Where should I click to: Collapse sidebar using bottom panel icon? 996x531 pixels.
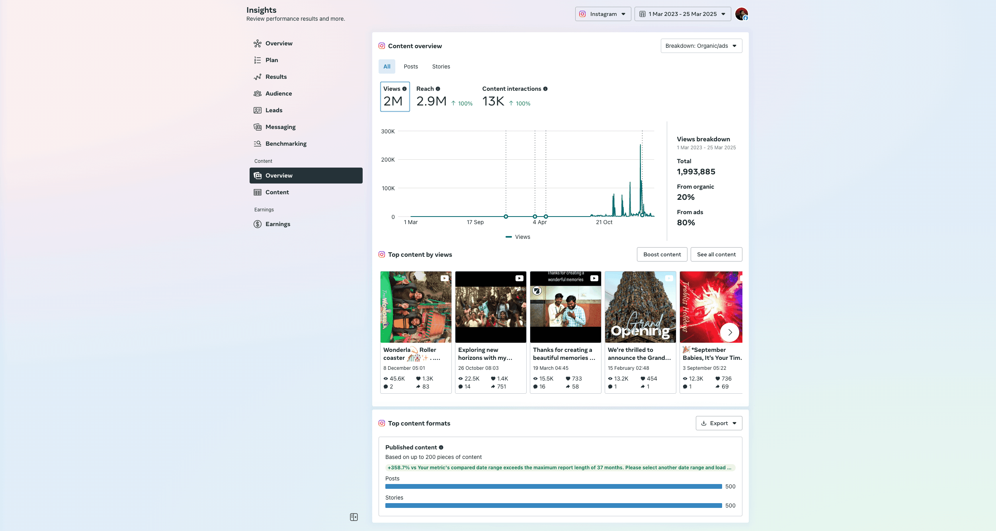[x=353, y=517]
